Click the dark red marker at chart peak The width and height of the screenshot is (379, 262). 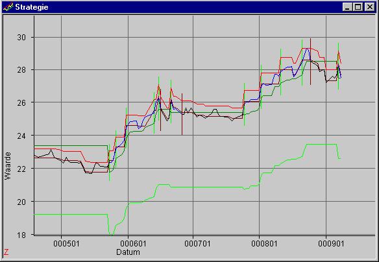pos(311,62)
